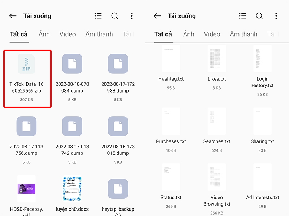Open 2022-08-16-173015.dump file icon
This screenshot has height=216, width=289.
click(118, 126)
